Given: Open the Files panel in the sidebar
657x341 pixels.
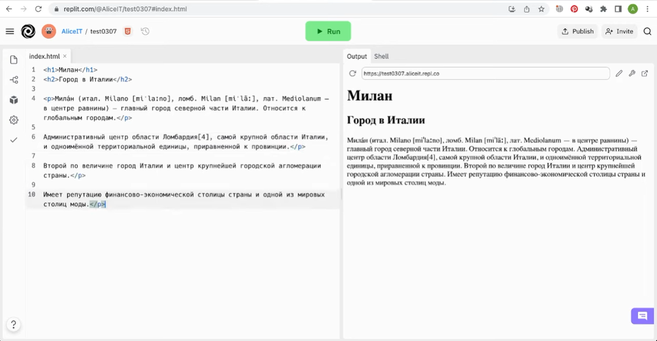Looking at the screenshot, I should [13, 59].
